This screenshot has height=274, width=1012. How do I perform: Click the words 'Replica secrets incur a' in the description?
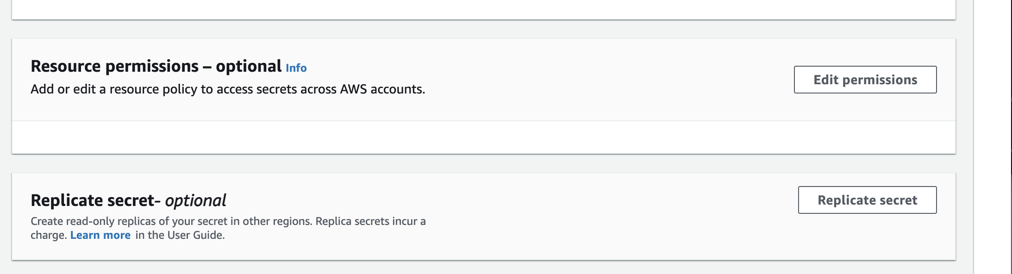tap(370, 221)
